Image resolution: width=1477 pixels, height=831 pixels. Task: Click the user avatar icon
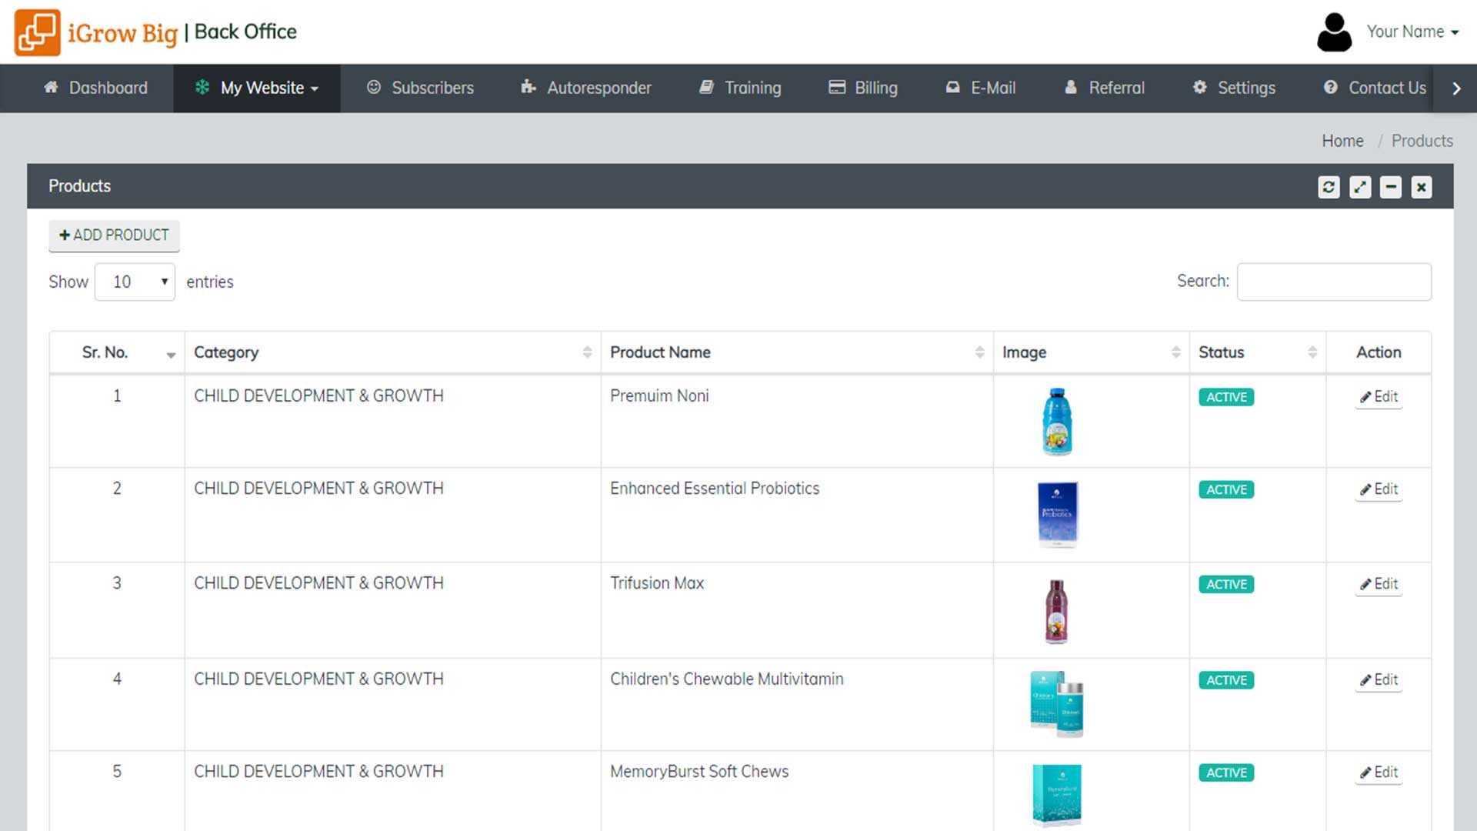1334,32
